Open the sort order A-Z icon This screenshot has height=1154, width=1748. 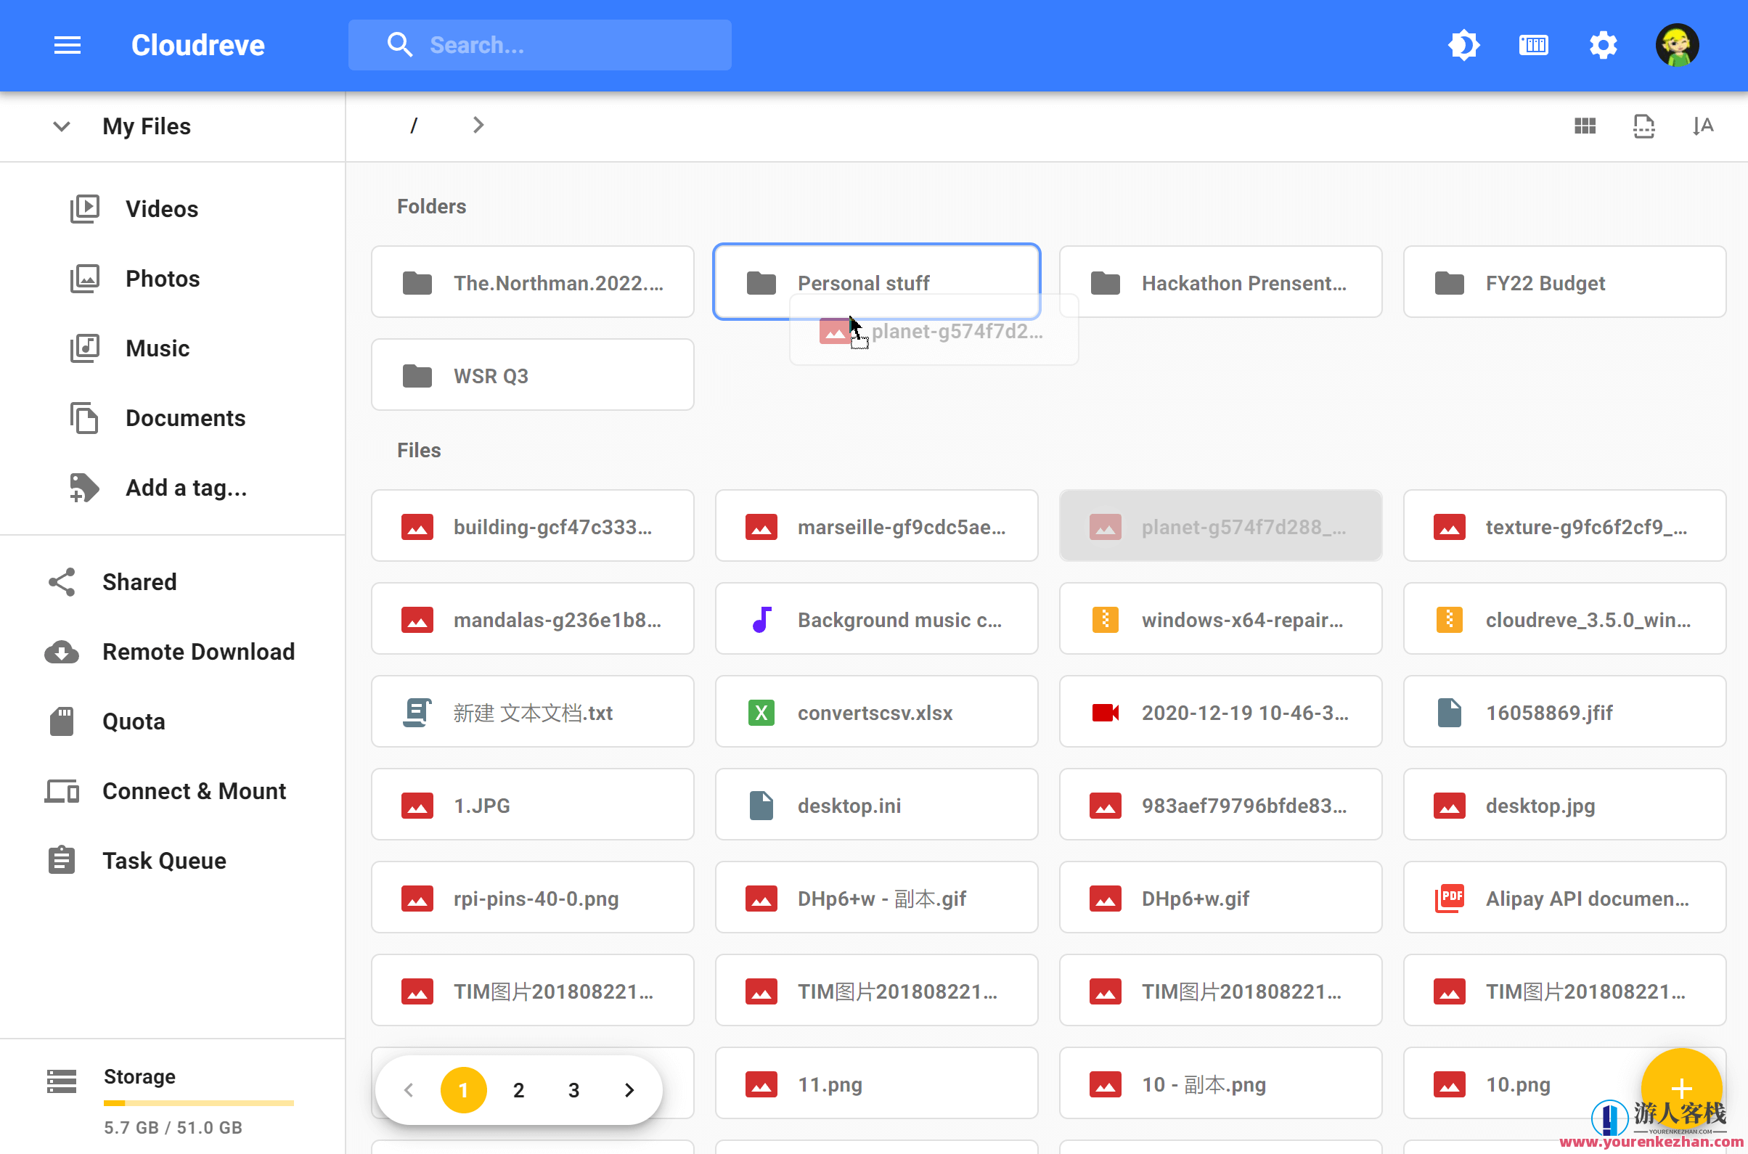1702,126
